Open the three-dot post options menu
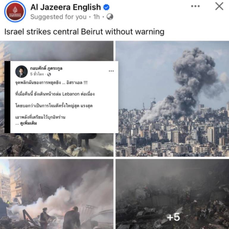 [x=195, y=6]
